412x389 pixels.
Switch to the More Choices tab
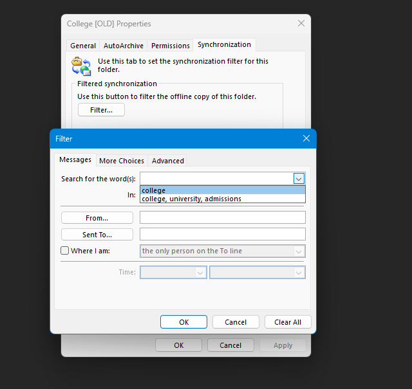coord(122,161)
